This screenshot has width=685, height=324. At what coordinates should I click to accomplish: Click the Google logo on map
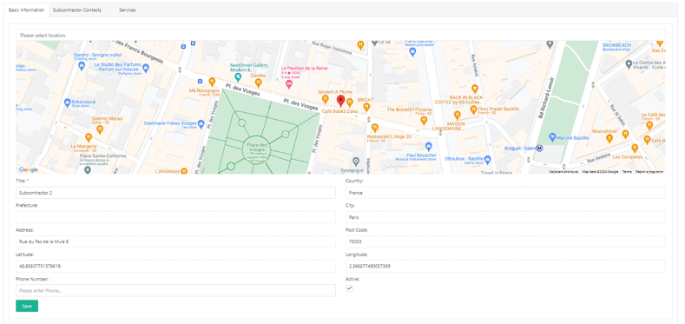29,169
